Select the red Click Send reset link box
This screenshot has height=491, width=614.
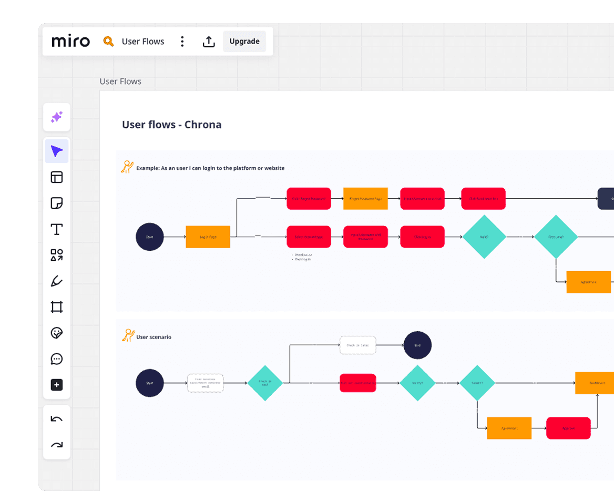[484, 199]
